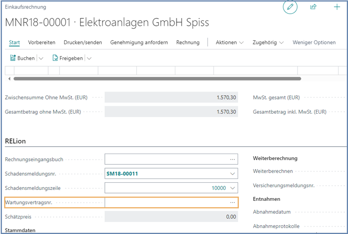Click the plus icon for new record
The image size is (348, 234).
point(337,7)
